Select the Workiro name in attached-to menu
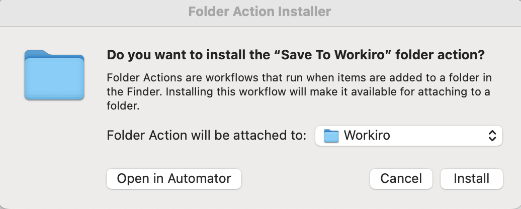This screenshot has width=521, height=209. coord(367,135)
